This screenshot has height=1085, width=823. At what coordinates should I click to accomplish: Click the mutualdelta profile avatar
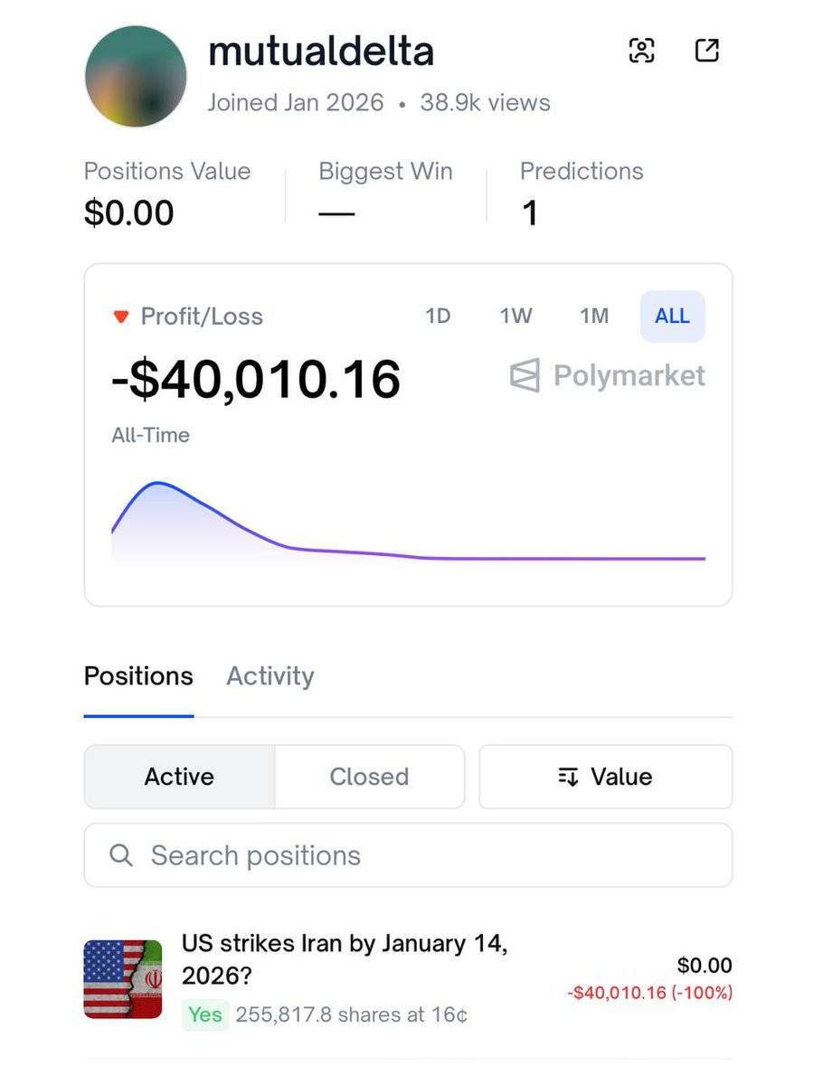[136, 78]
